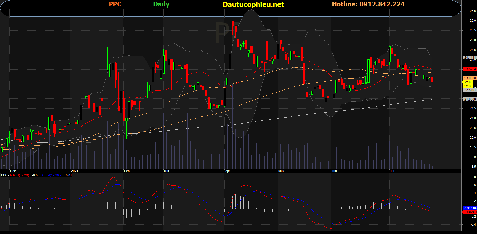477x234 pixels.
Task: Click the red 23.5254 price label
Action: 470,69
